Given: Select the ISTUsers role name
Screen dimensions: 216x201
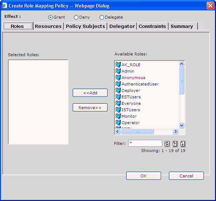Looking at the screenshot, I should click(x=131, y=110).
